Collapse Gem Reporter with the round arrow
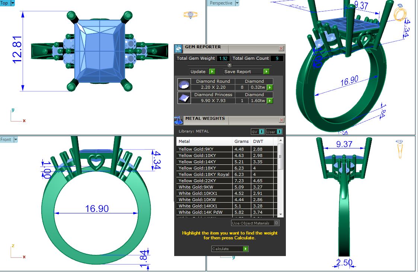Image resolution: width=418 pixels, height=272 pixels. tap(230, 65)
